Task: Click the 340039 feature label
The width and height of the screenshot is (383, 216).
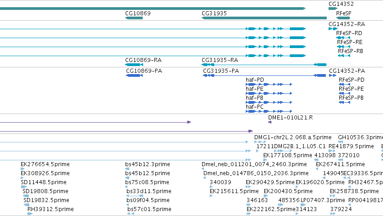Action: pyautogui.click(x=221, y=182)
